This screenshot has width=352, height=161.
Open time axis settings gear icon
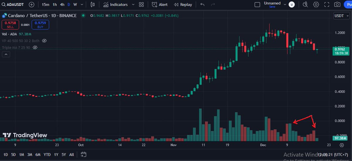342,145
